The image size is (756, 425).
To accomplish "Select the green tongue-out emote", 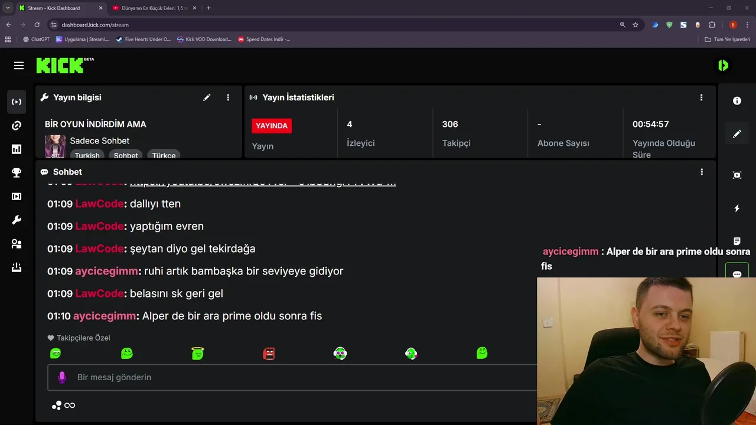I will click(x=411, y=354).
